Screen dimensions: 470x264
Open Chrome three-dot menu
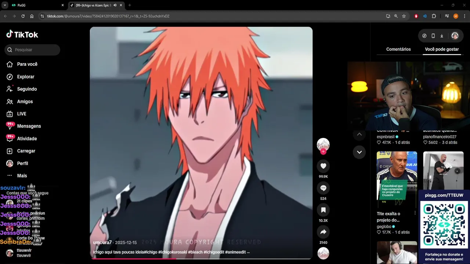464,16
